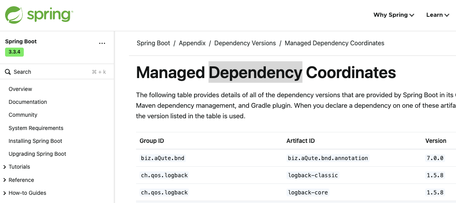This screenshot has width=456, height=203.
Task: Click Appendix in the breadcrumb
Action: pyautogui.click(x=192, y=43)
